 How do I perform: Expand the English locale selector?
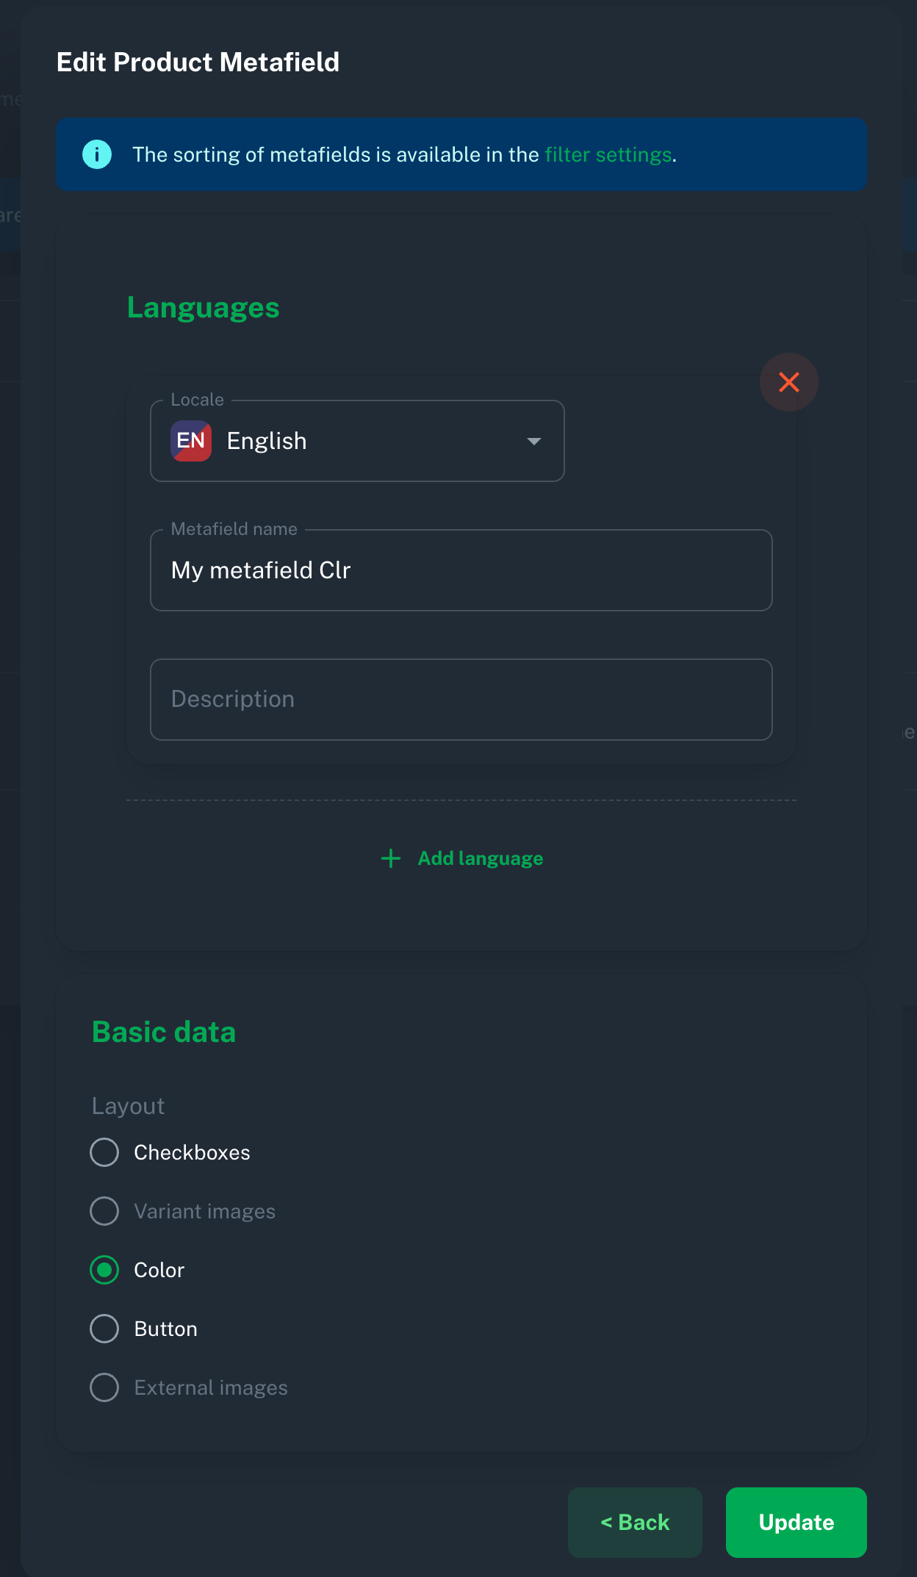tap(357, 441)
